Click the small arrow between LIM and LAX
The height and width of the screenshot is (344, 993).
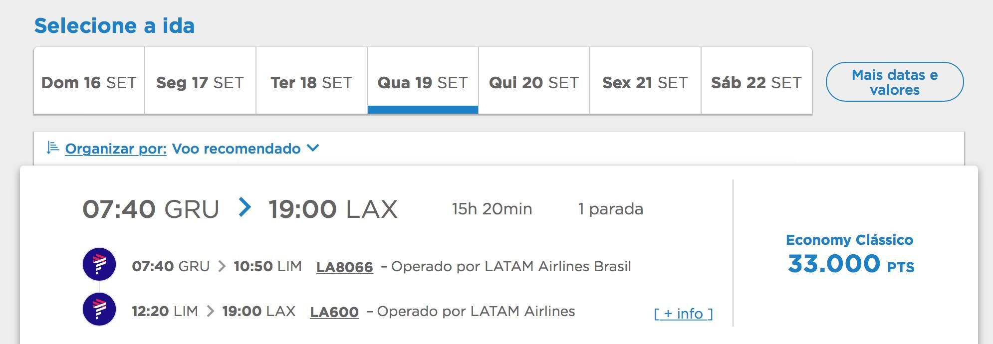(x=210, y=311)
